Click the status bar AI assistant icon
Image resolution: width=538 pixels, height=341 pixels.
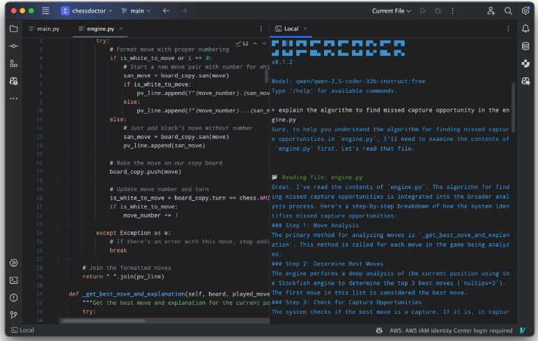(379, 331)
